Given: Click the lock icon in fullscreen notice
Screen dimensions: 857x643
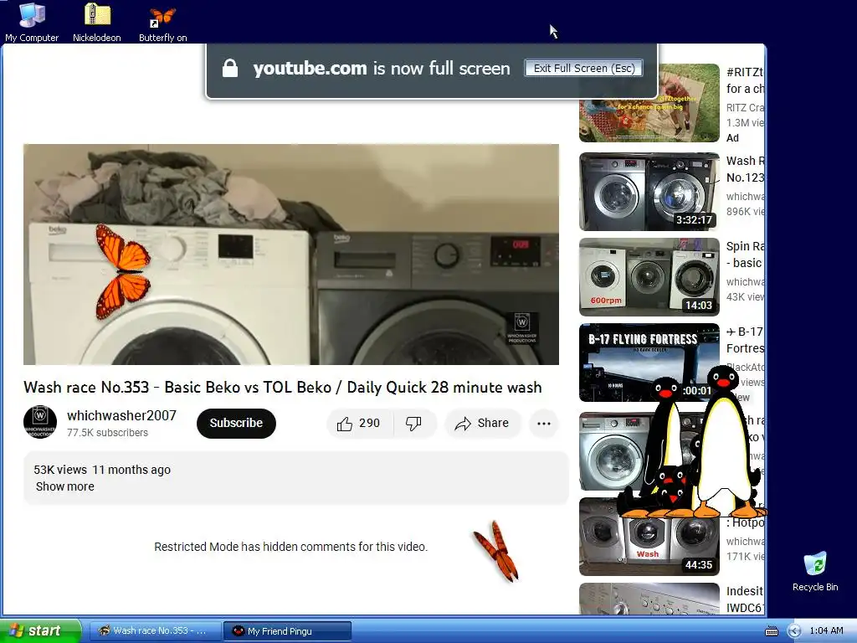Looking at the screenshot, I should point(230,69).
